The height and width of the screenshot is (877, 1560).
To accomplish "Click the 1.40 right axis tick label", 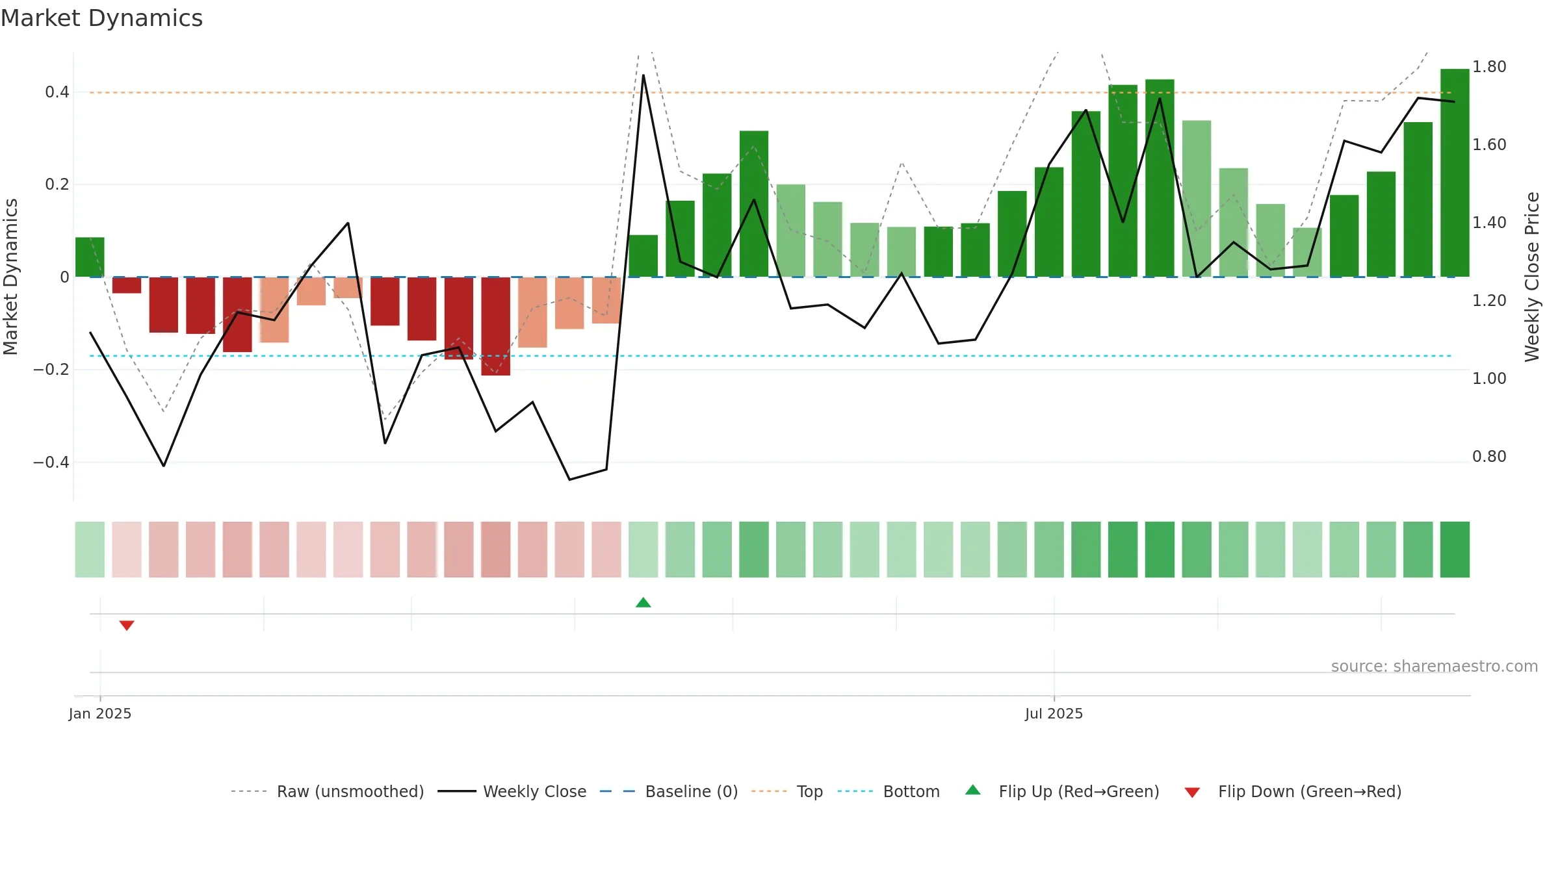I will (x=1489, y=223).
